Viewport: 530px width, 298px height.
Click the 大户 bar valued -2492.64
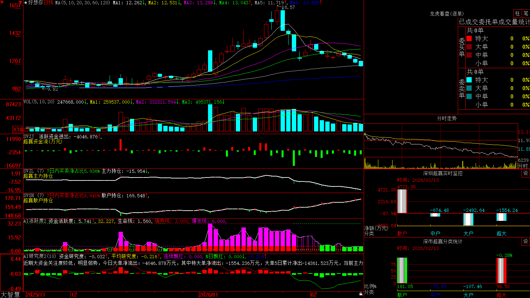pos(468,219)
